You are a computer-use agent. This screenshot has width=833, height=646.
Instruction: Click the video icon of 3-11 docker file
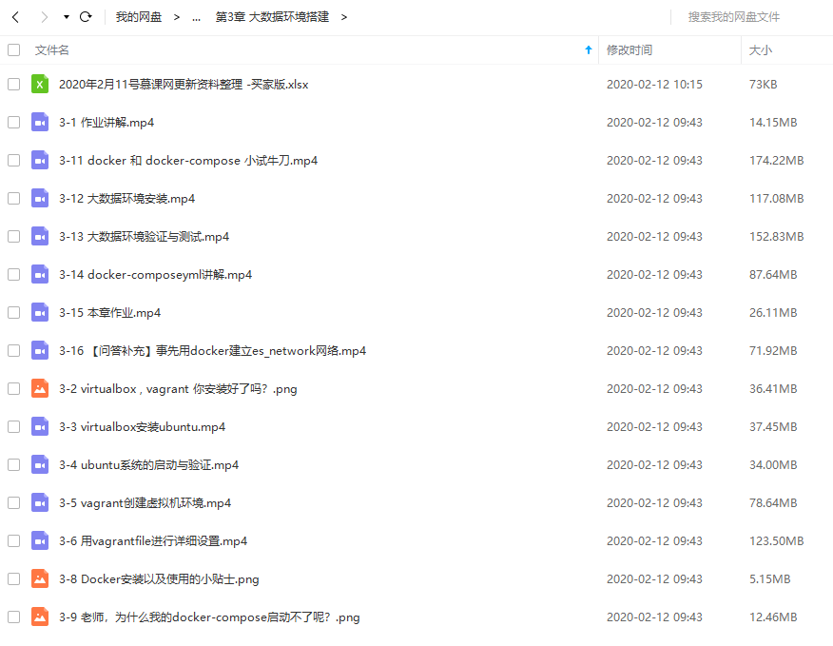(40, 160)
